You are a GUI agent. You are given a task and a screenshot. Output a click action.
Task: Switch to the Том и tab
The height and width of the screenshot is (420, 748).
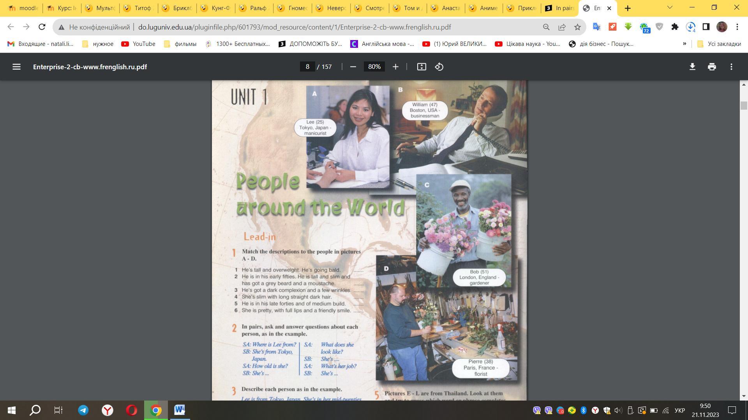pos(408,8)
